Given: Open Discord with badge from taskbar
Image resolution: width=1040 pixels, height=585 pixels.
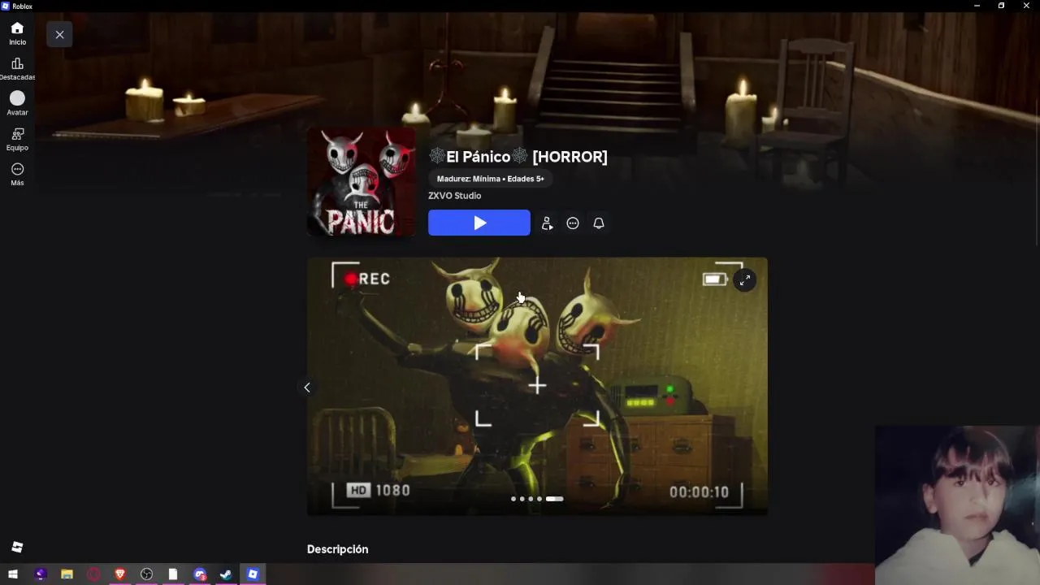Looking at the screenshot, I should click(x=200, y=574).
